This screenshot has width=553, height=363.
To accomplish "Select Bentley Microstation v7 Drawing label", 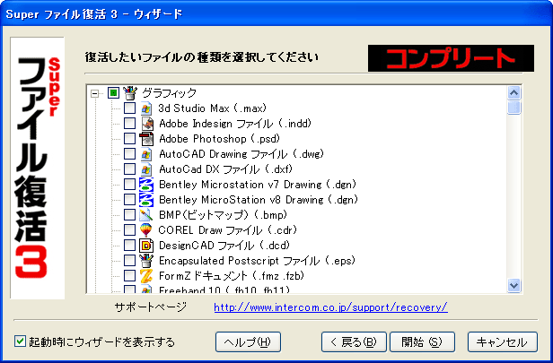I will click(259, 185).
